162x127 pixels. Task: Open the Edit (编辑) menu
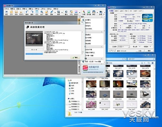pos(13,9)
